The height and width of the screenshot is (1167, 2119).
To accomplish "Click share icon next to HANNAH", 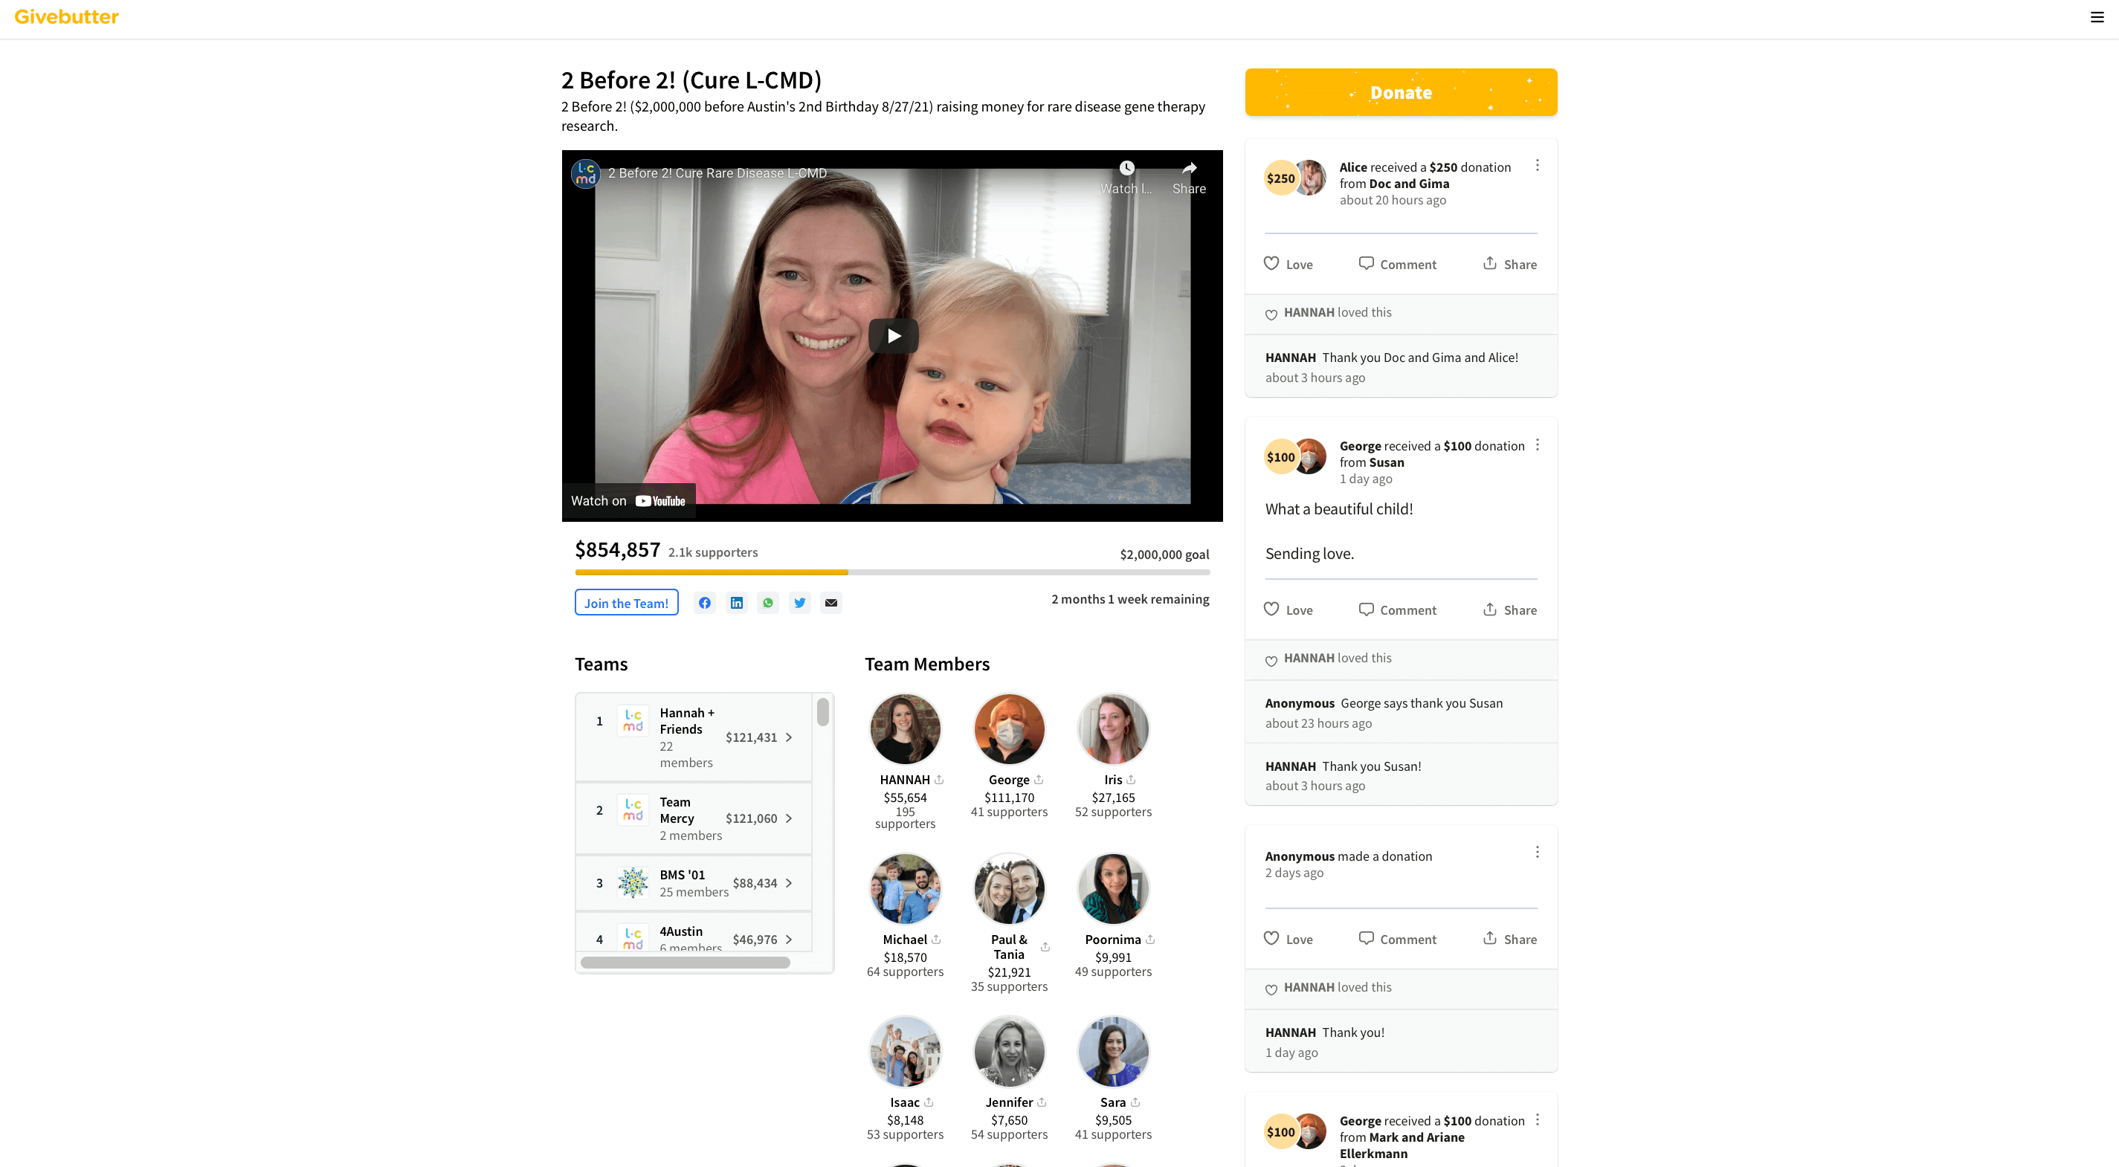I will tap(938, 779).
